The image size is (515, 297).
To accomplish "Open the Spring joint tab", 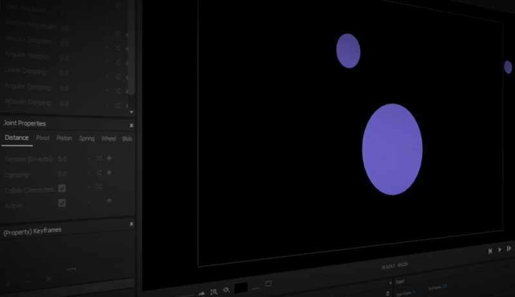I will click(86, 138).
